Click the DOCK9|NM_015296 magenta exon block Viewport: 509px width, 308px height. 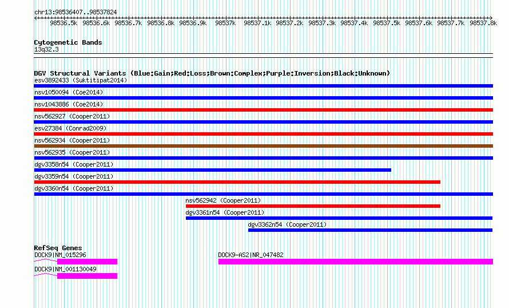(x=87, y=262)
